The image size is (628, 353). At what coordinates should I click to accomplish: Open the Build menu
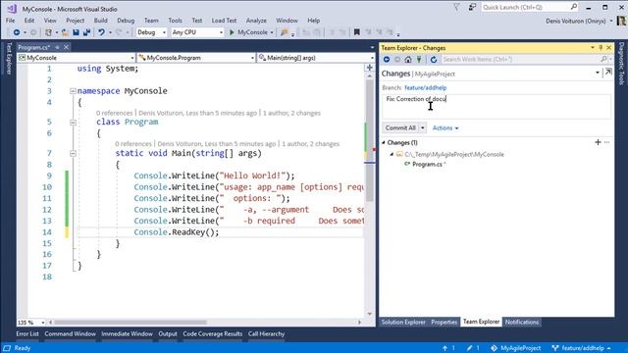(100, 21)
